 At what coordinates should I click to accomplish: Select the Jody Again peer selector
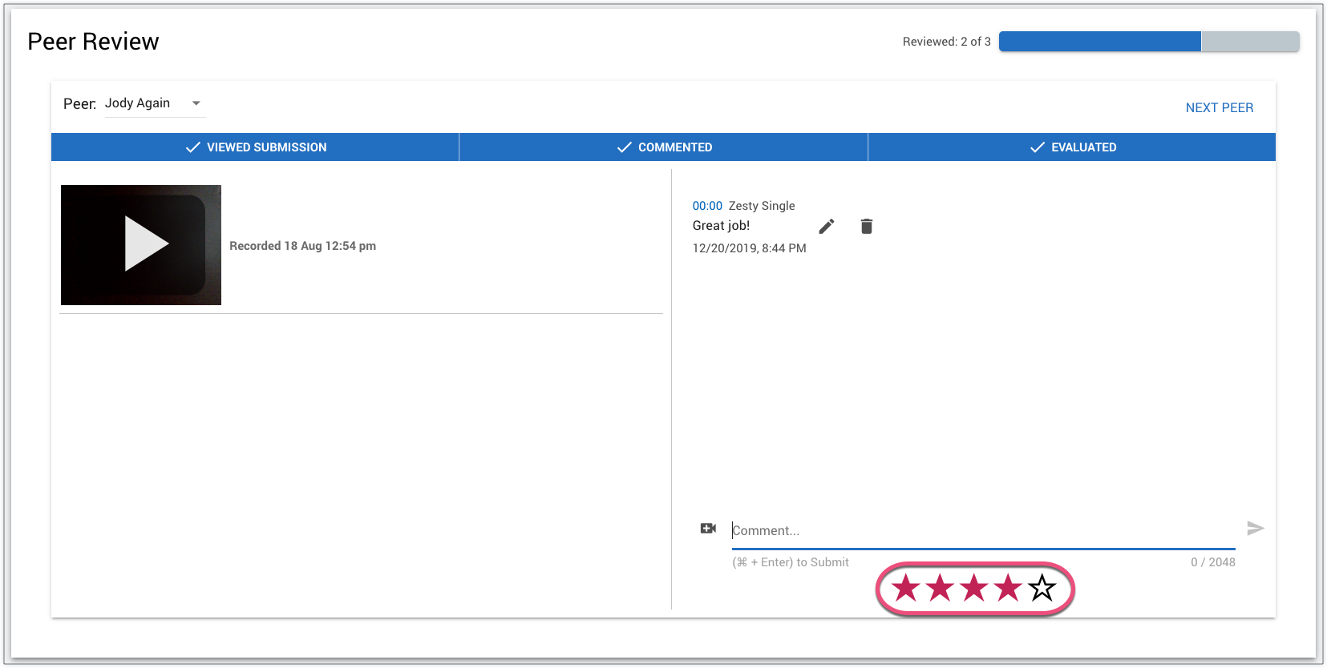[x=138, y=103]
